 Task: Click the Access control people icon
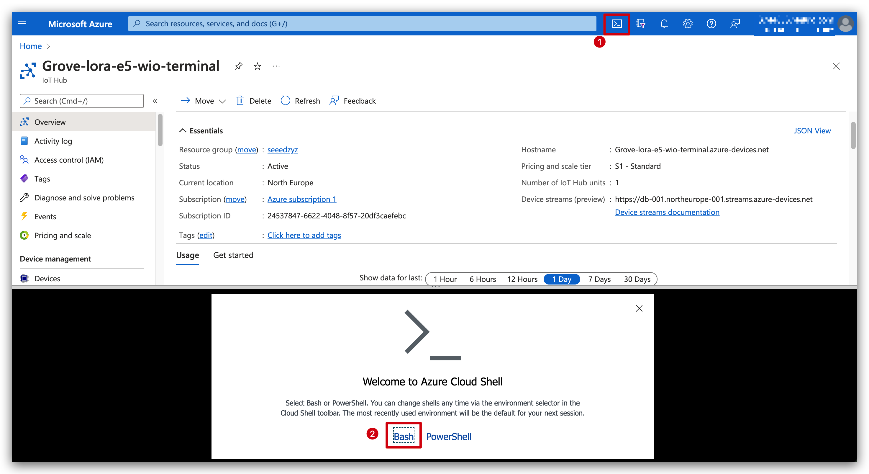coord(24,160)
